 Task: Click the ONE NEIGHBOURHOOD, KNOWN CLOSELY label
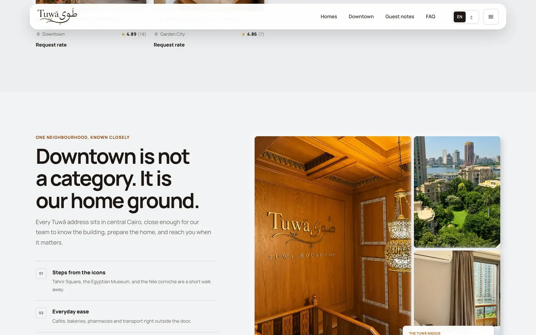(x=83, y=137)
